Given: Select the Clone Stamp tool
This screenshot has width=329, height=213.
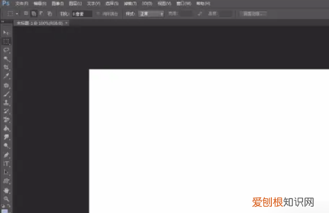Looking at the screenshot, I should (x=6, y=103).
